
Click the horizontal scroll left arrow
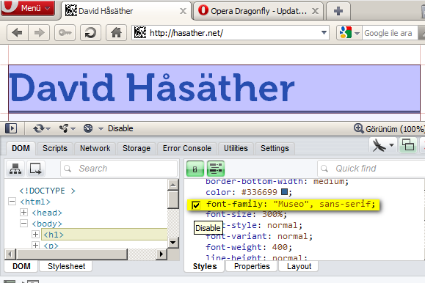click(10, 254)
